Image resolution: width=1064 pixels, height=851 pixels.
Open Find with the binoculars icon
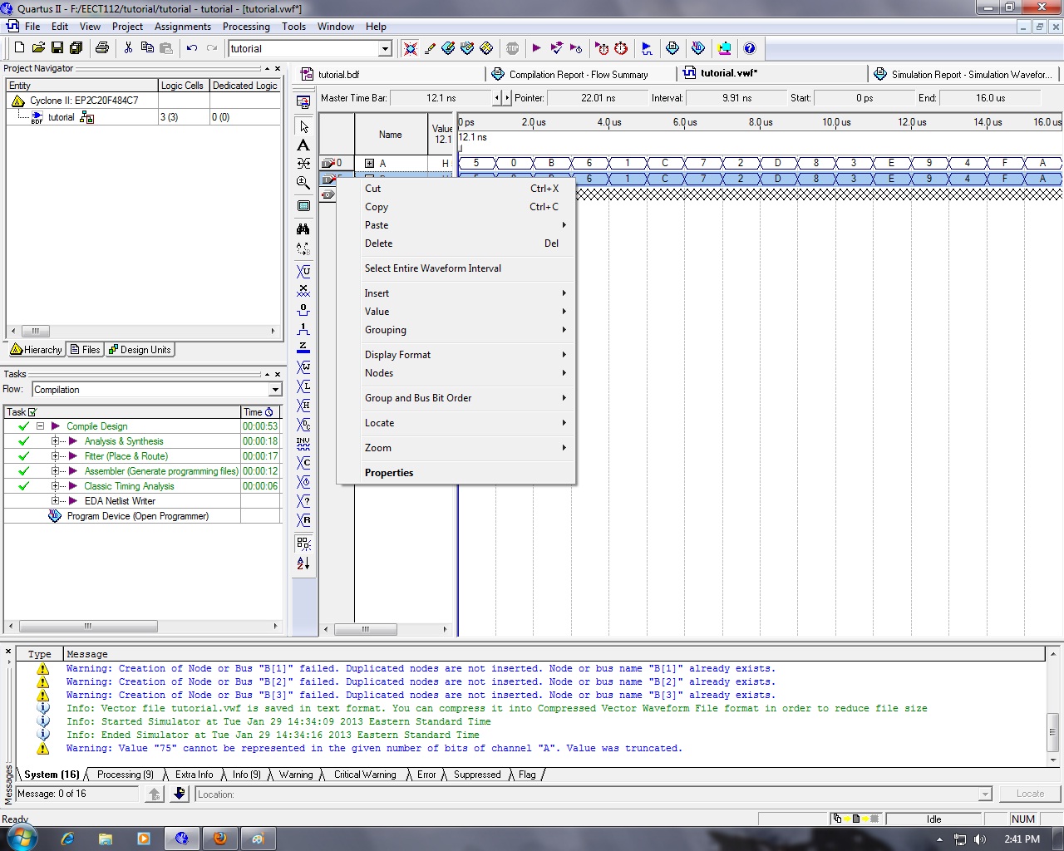[x=303, y=229]
